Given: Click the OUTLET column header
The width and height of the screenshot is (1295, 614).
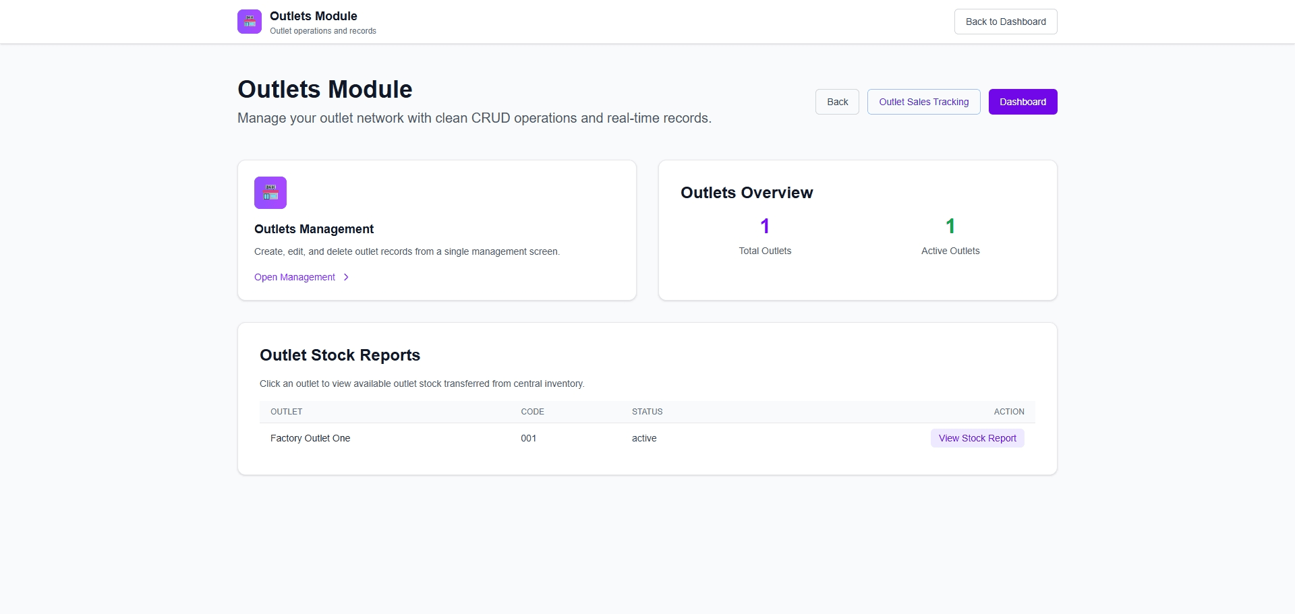Looking at the screenshot, I should [286, 412].
